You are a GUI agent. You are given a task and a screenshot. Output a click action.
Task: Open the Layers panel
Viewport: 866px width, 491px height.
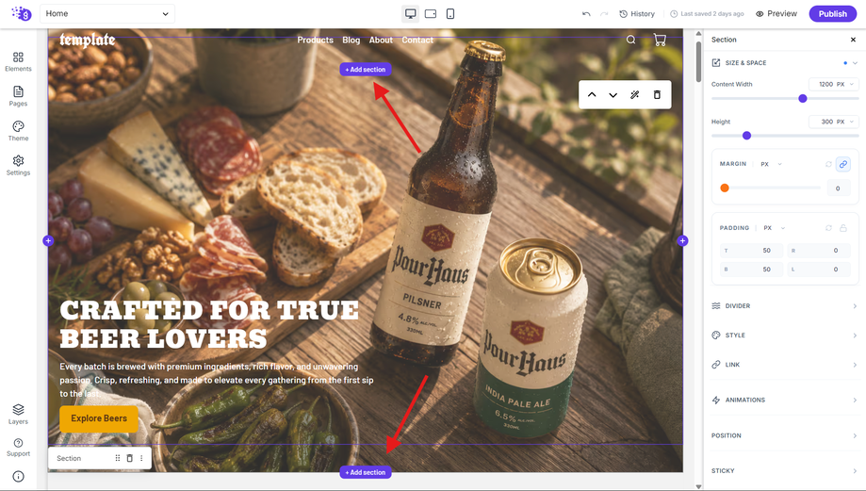pos(18,414)
